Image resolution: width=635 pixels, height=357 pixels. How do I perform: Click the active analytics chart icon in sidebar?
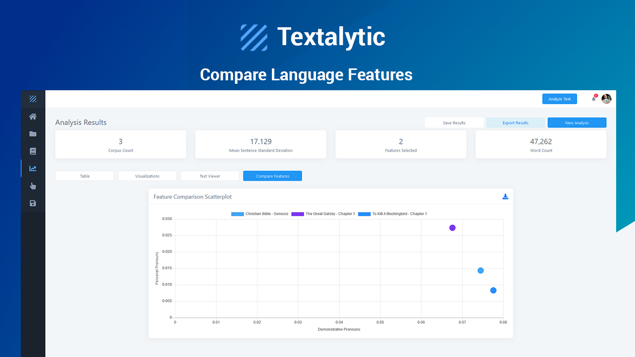pos(33,168)
